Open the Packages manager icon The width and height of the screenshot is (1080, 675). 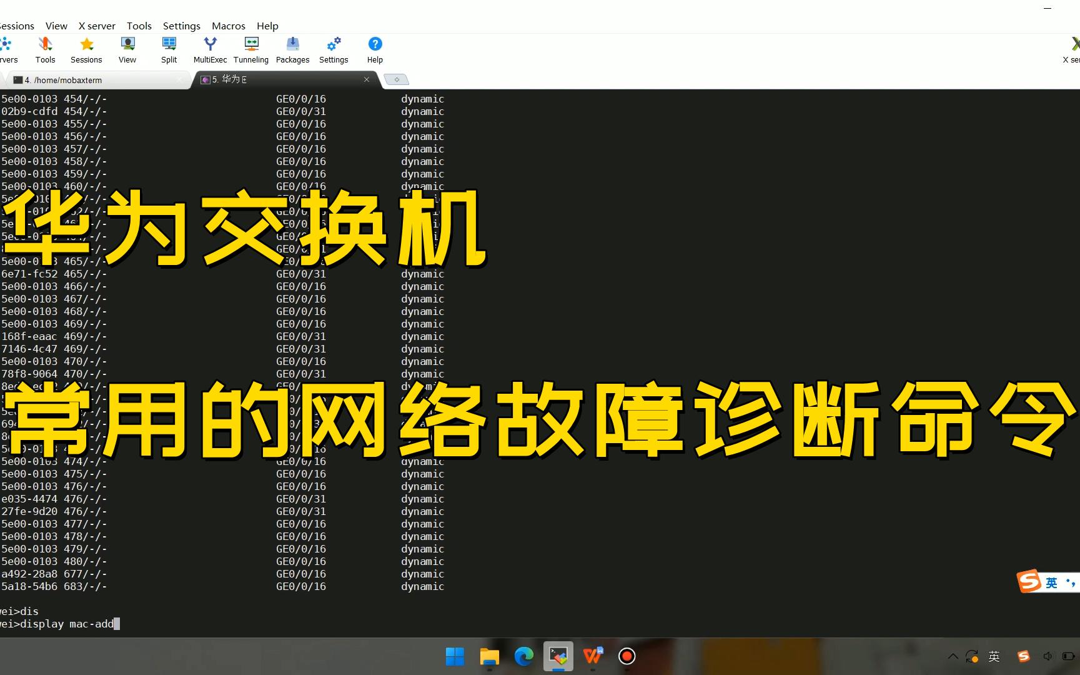[x=292, y=50]
